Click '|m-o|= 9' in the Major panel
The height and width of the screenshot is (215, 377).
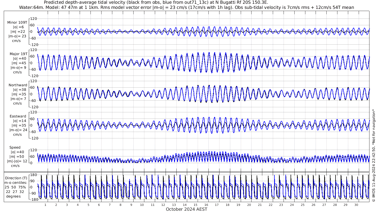[x=18, y=68]
